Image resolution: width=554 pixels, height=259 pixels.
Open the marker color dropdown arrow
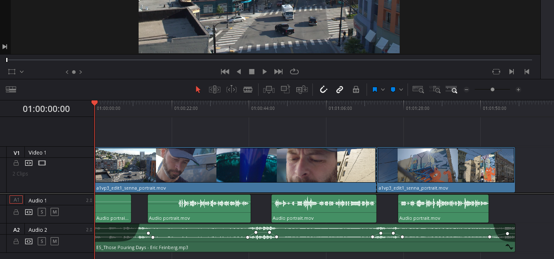(401, 90)
